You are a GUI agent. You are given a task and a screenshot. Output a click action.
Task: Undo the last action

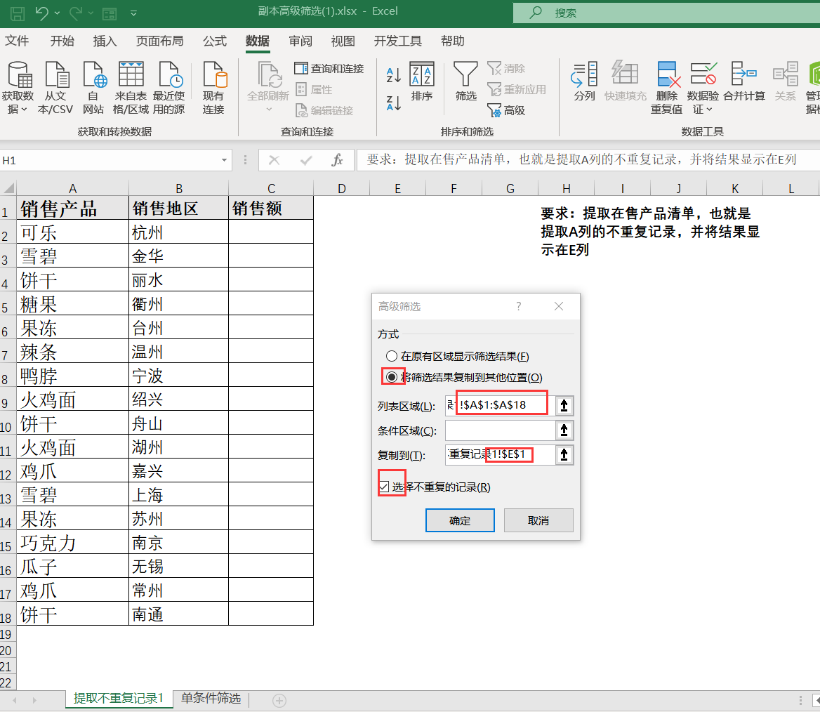[42, 13]
